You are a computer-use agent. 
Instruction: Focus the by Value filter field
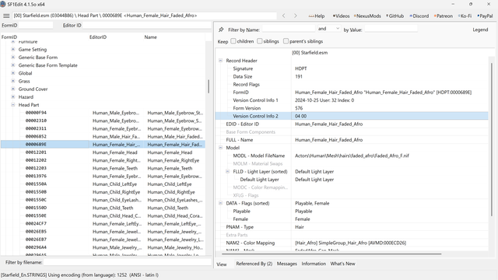[391, 29]
